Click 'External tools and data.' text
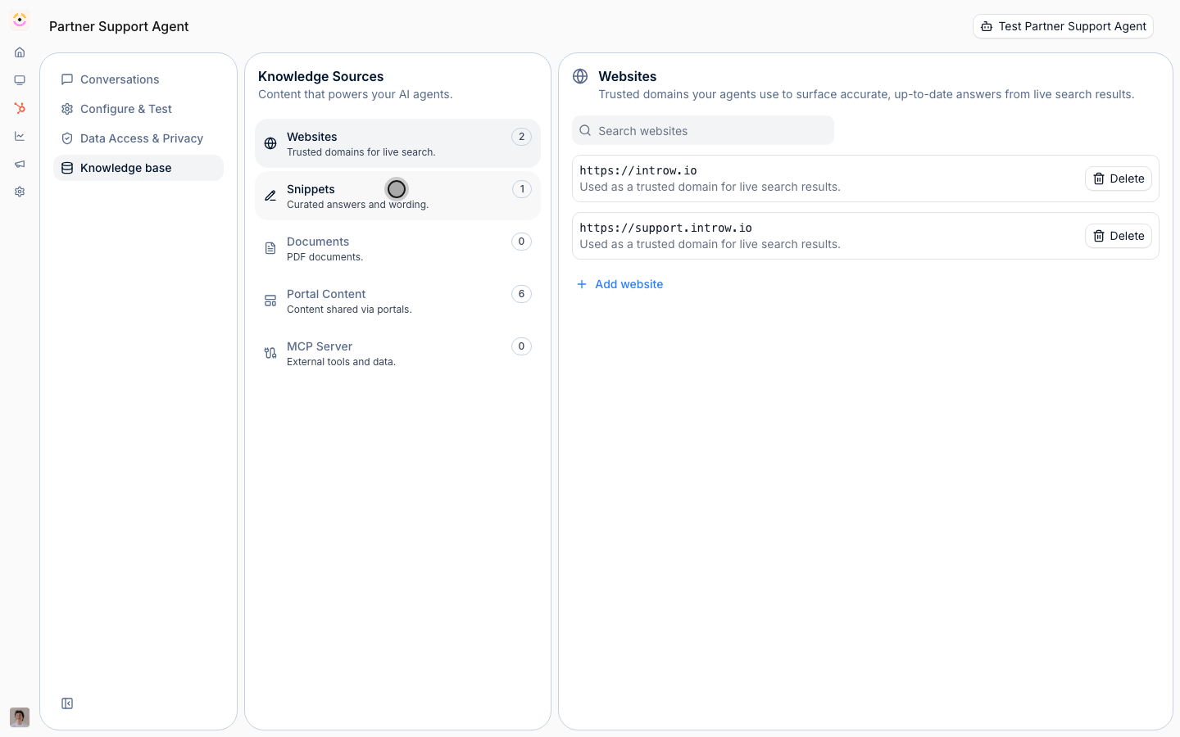This screenshot has width=1180, height=737. pos(341,362)
